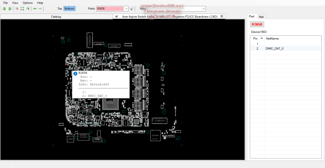Image resolution: width=325 pixels, height=168 pixels.
Task: Open the Parts dropdown list
Action: tap(126, 9)
